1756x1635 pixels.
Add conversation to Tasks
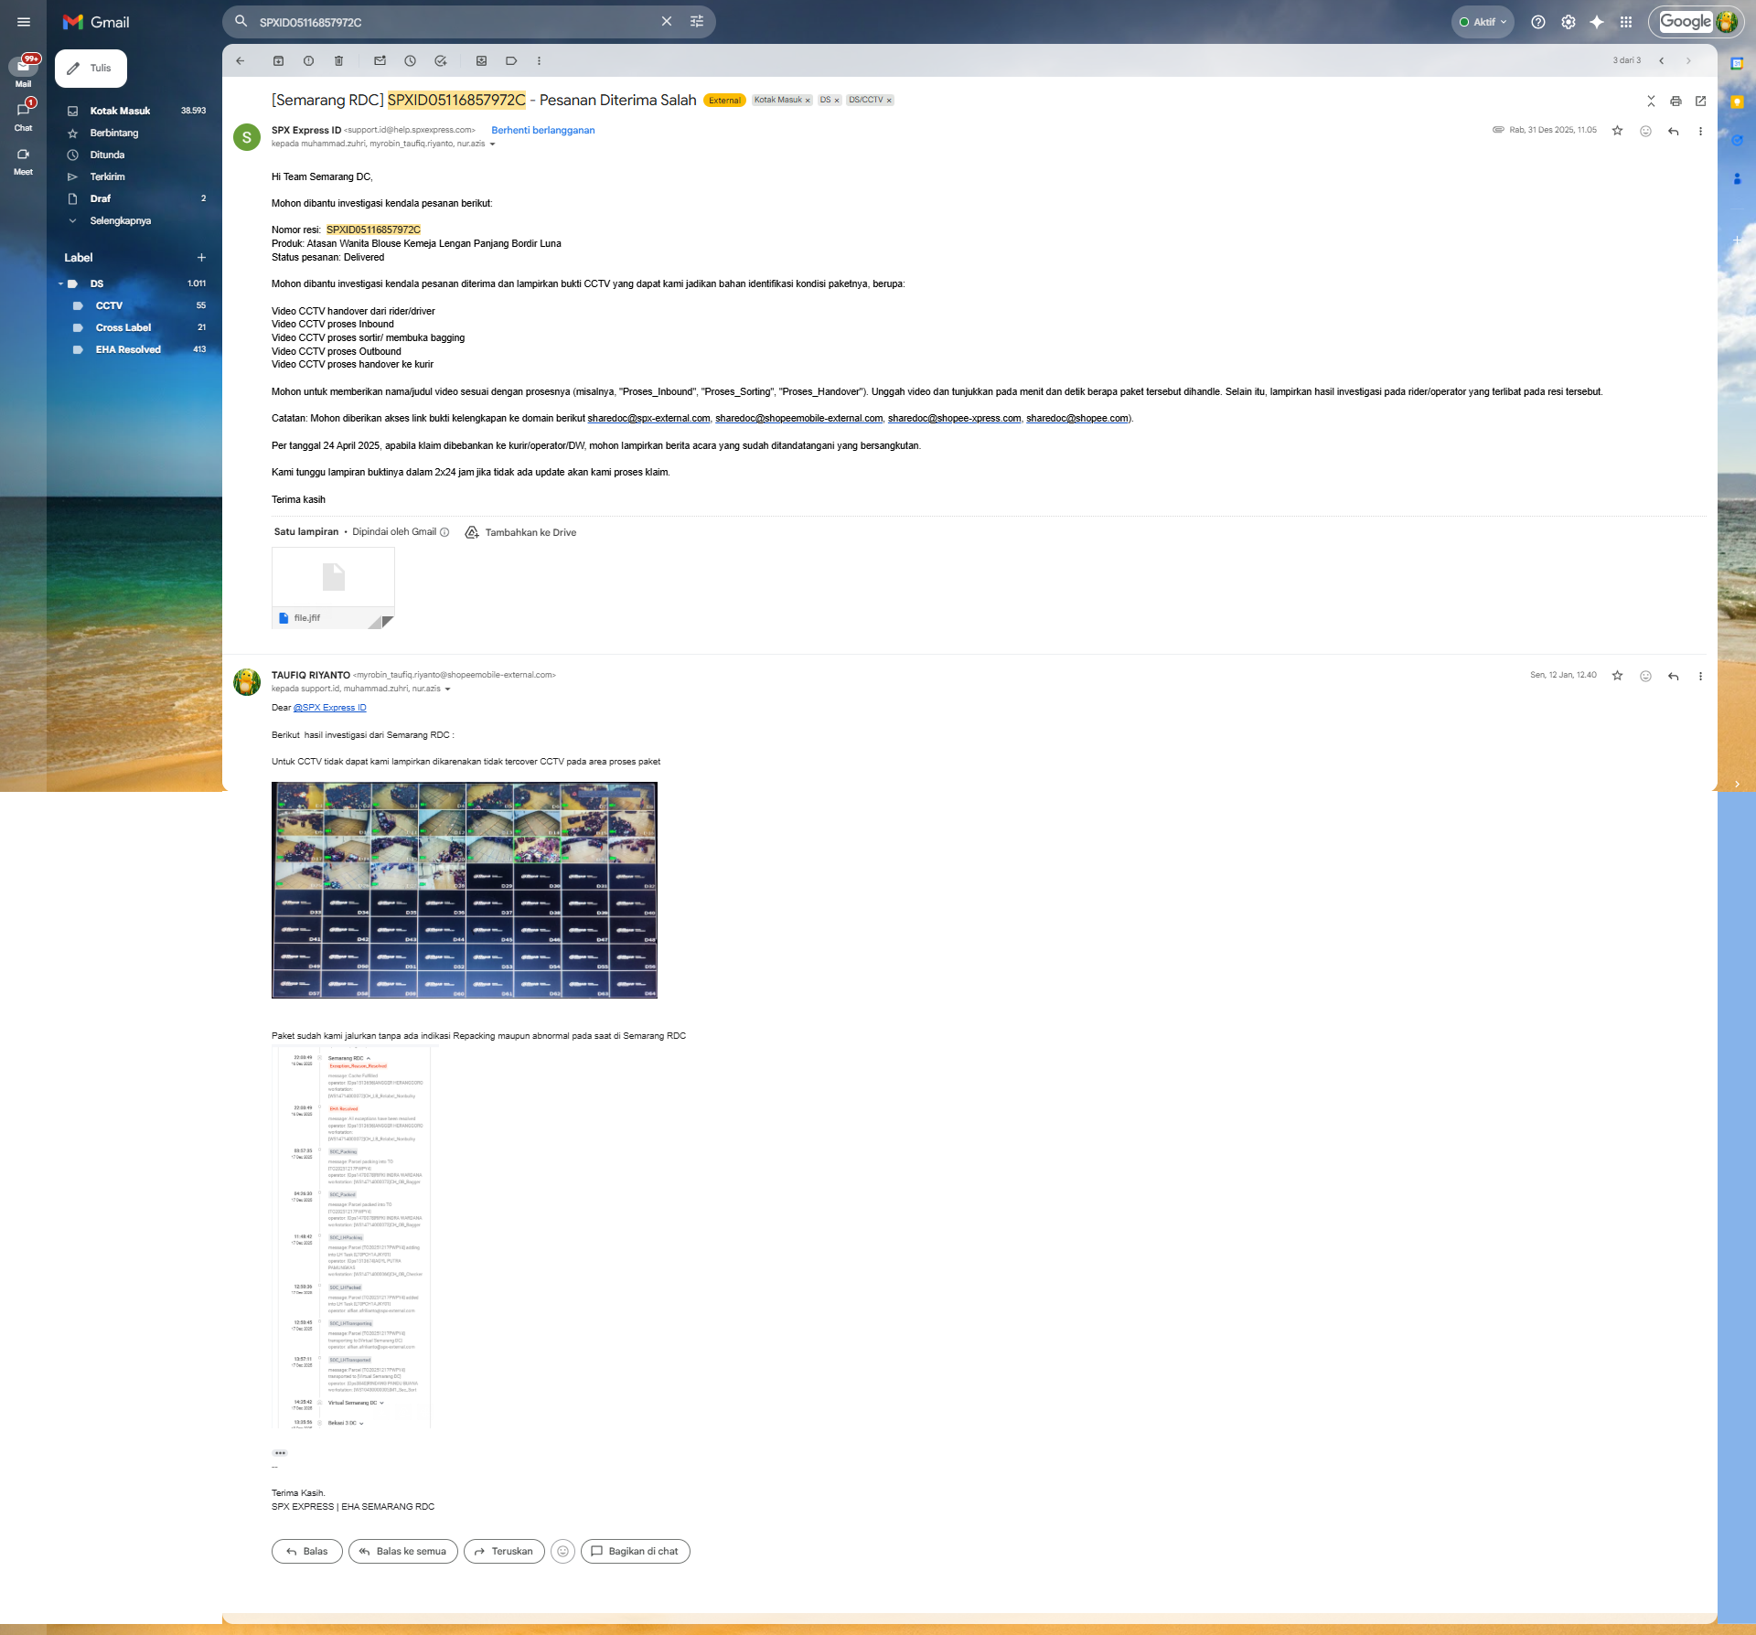(440, 61)
